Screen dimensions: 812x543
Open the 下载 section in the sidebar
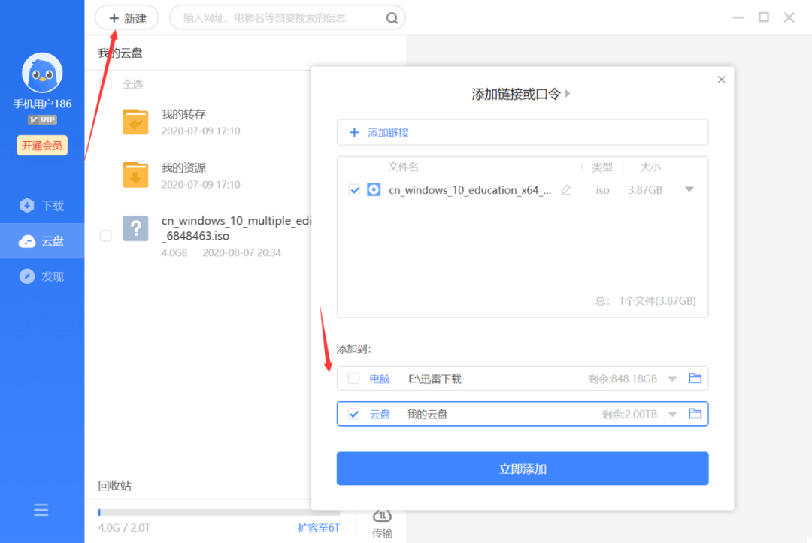point(41,205)
